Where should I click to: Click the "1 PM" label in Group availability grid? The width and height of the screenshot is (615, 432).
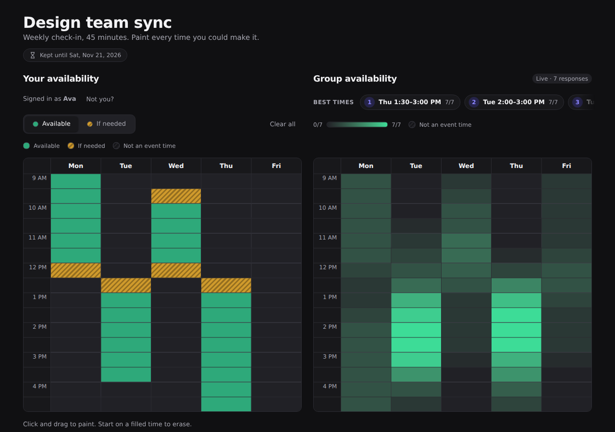(330, 297)
